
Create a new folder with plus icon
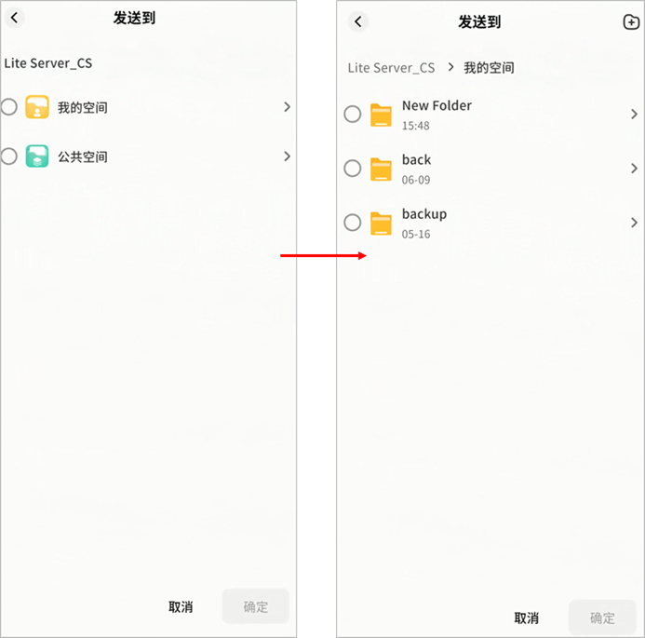[631, 21]
